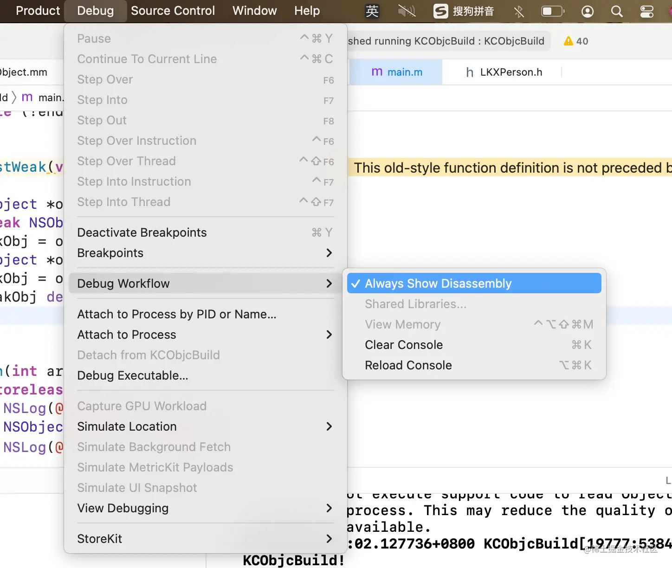Click the console timestamp line KCObjcBuild[19777

[509, 544]
